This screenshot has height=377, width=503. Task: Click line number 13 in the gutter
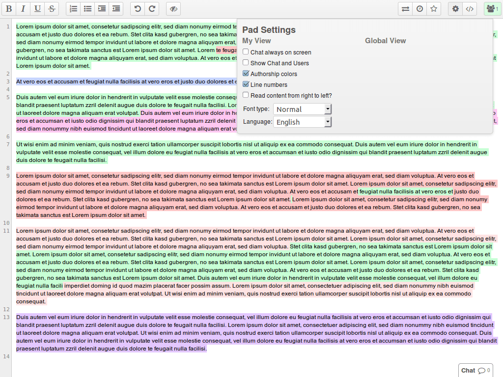[6, 317]
